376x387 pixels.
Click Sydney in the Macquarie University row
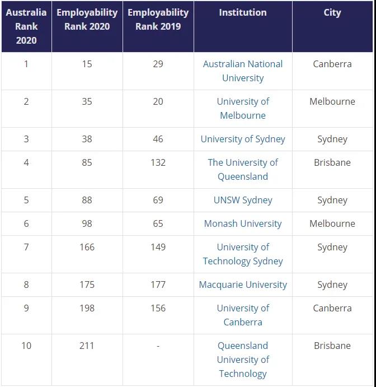[x=332, y=285]
